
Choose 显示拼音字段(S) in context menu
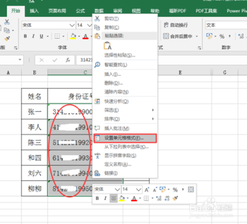125,155
